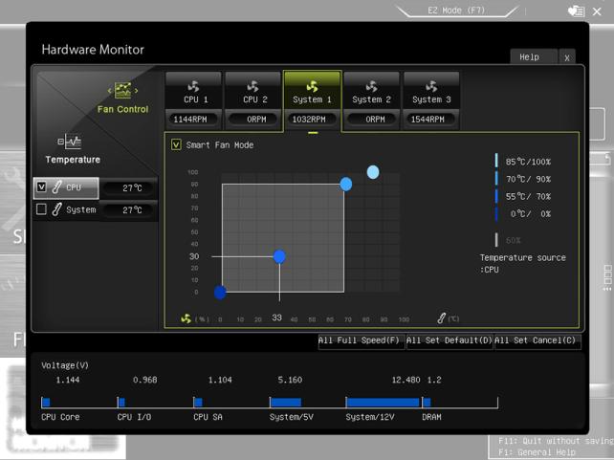Click the CPU 1 fan icon
This screenshot has width=614, height=460.
pyautogui.click(x=193, y=86)
